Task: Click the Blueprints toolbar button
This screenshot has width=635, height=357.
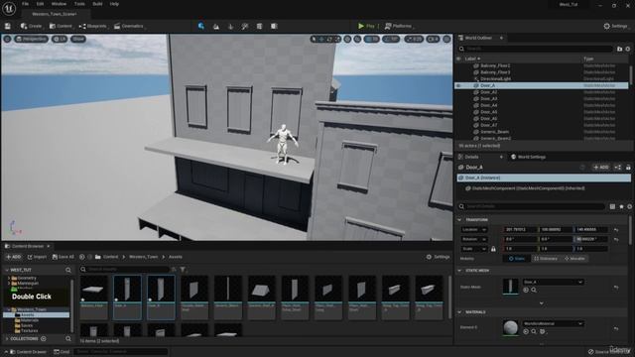Action: click(93, 27)
